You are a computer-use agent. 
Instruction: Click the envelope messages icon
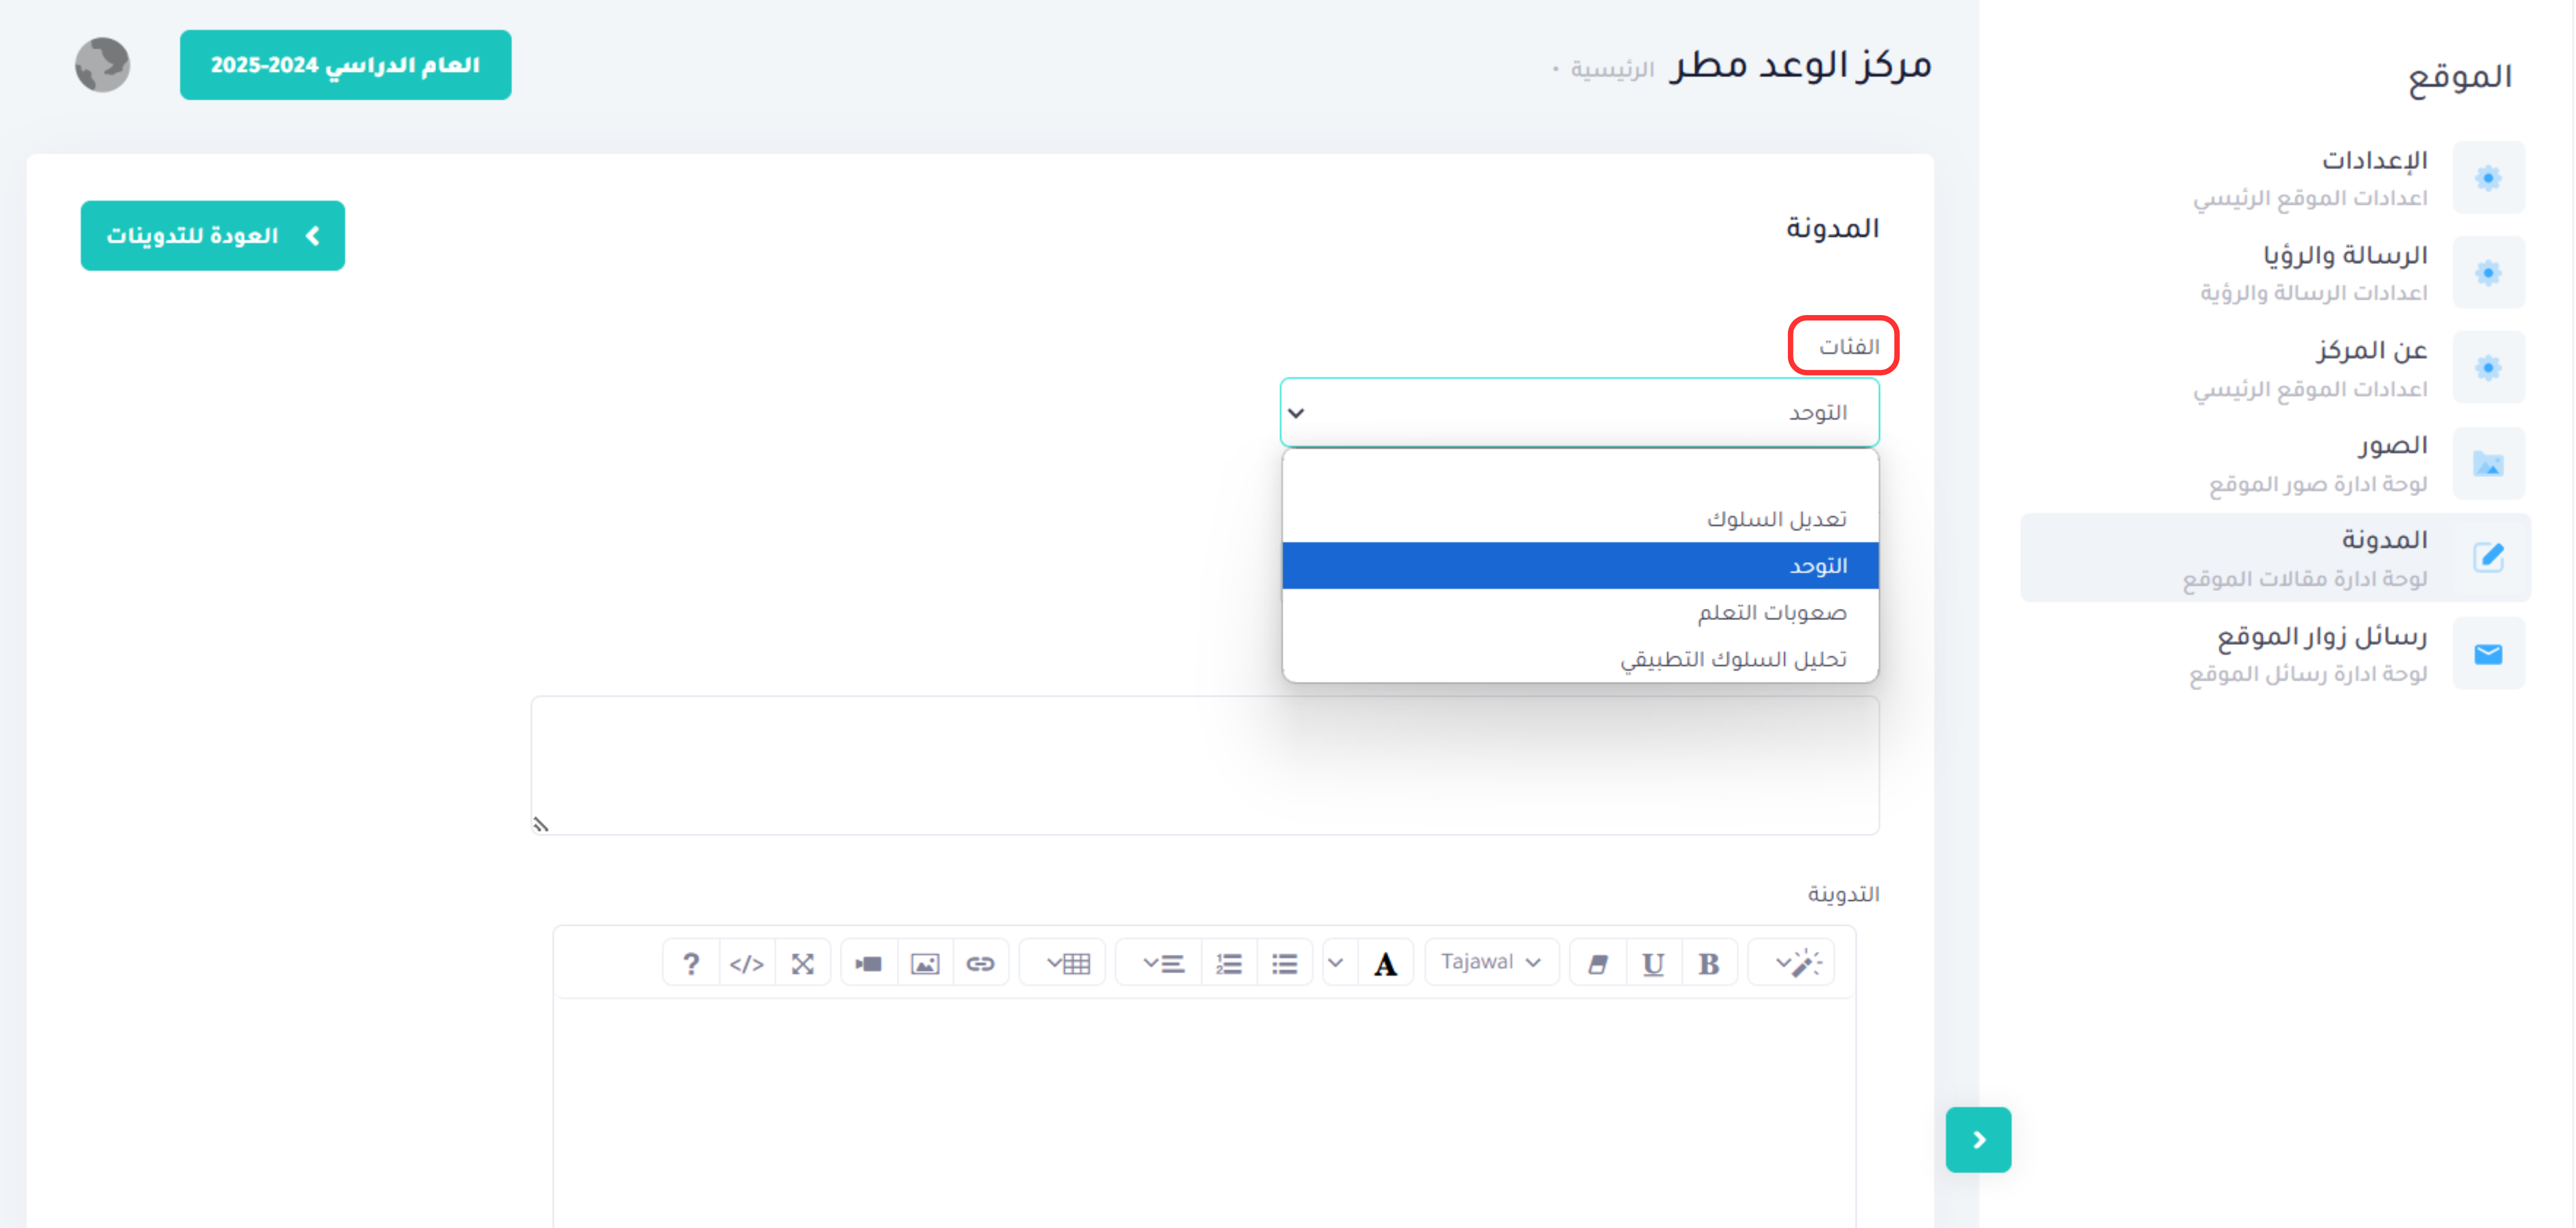point(2488,654)
